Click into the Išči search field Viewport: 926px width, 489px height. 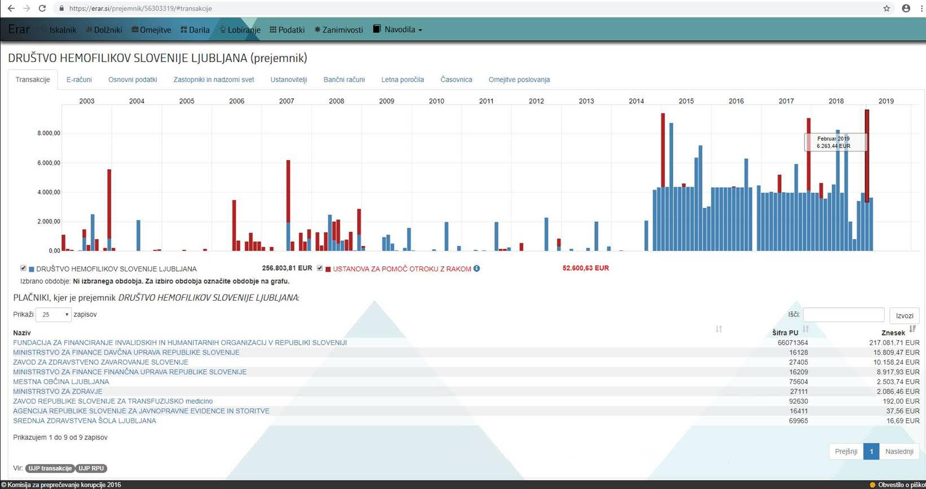[x=843, y=315]
